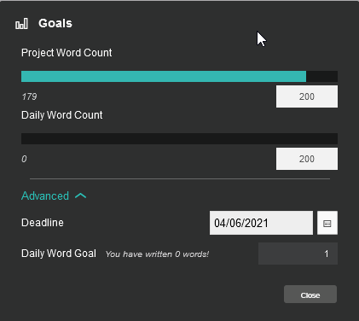The image size is (359, 321).
Task: Click the Project Word Count goal field
Action: pos(307,96)
